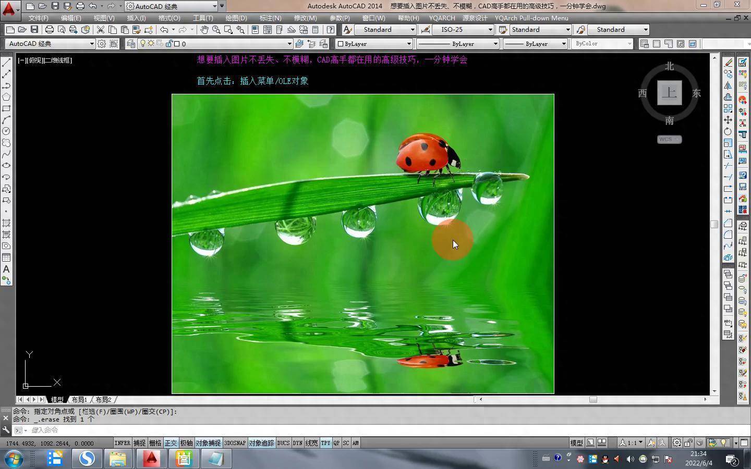Click the Plot/Print icon

(x=50, y=30)
